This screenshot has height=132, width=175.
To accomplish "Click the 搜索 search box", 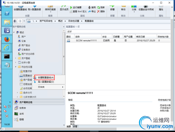I will [x=118, y=31].
